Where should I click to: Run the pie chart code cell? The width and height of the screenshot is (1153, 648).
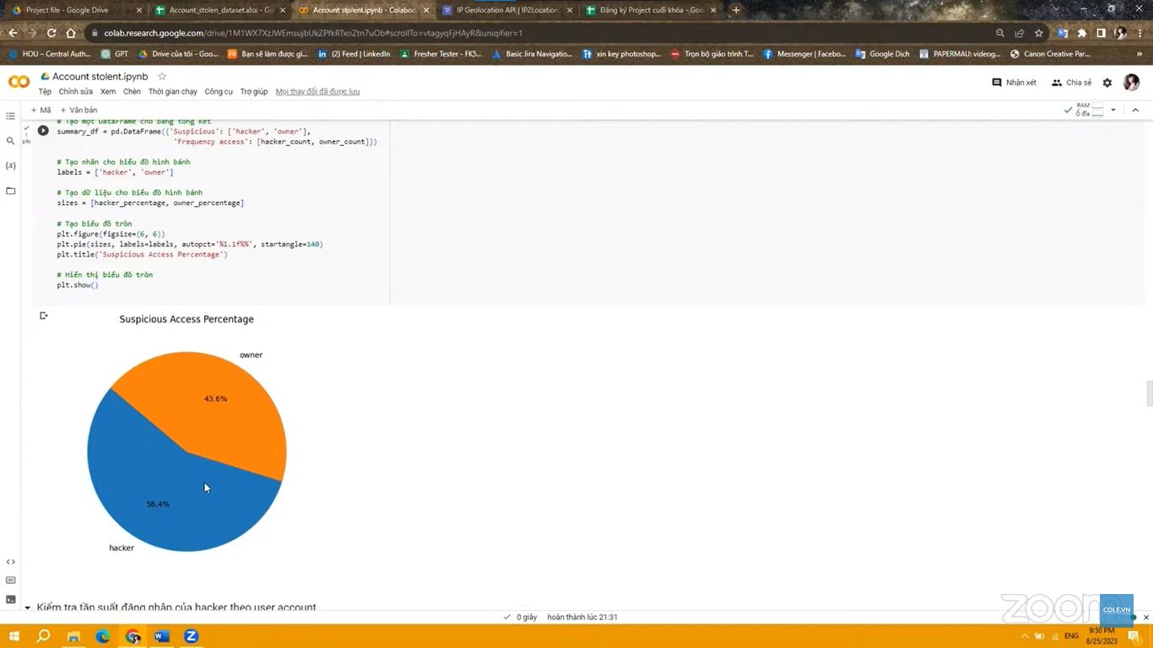[x=43, y=131]
